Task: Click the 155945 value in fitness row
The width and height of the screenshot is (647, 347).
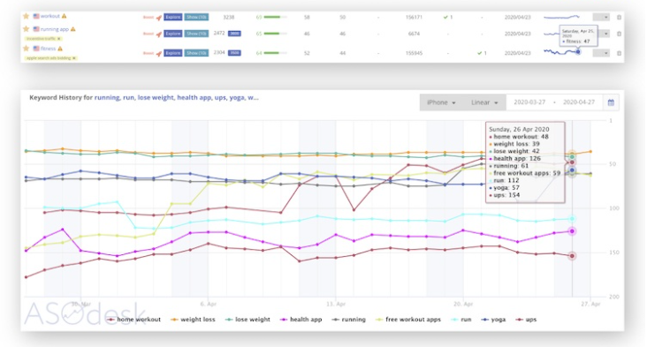Action: pyautogui.click(x=414, y=53)
